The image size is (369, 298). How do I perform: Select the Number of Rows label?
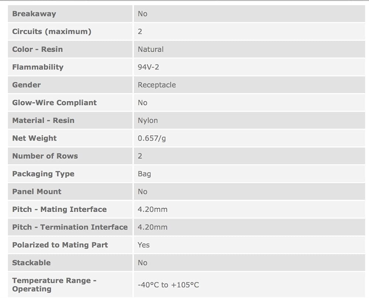click(45, 156)
